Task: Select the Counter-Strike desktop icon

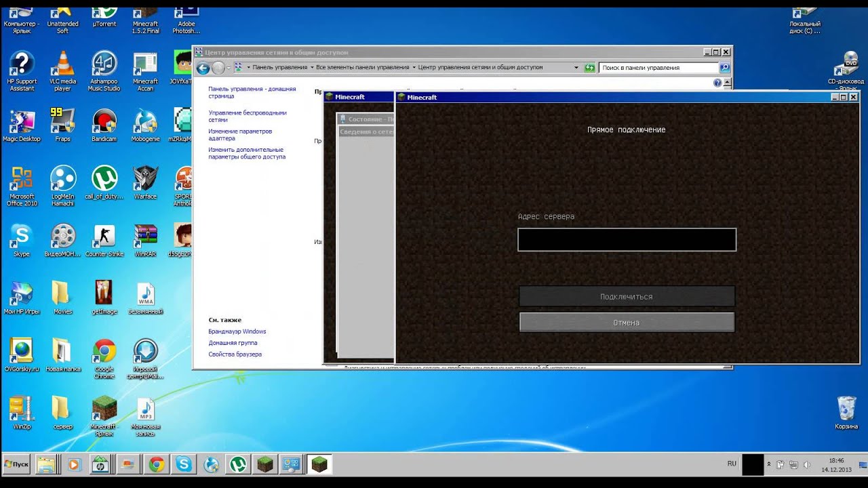Action: (x=104, y=241)
